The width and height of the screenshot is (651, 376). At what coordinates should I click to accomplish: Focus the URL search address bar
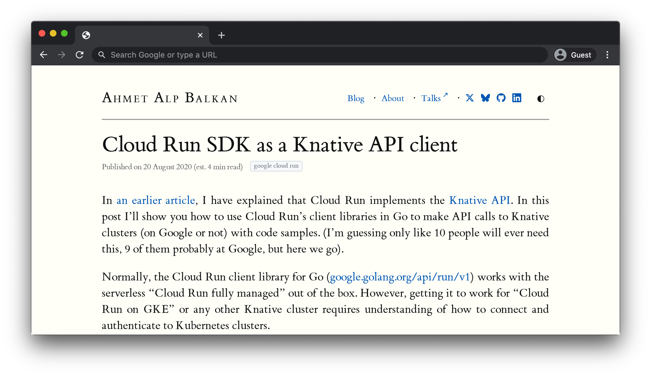tap(319, 55)
